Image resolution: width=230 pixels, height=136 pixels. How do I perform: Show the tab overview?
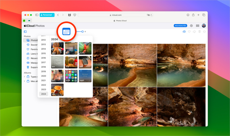click(204, 15)
